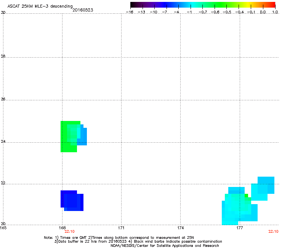Click the -13 color scale label
Image resolution: width=282 pixels, height=248 pixels.
(x=141, y=12)
